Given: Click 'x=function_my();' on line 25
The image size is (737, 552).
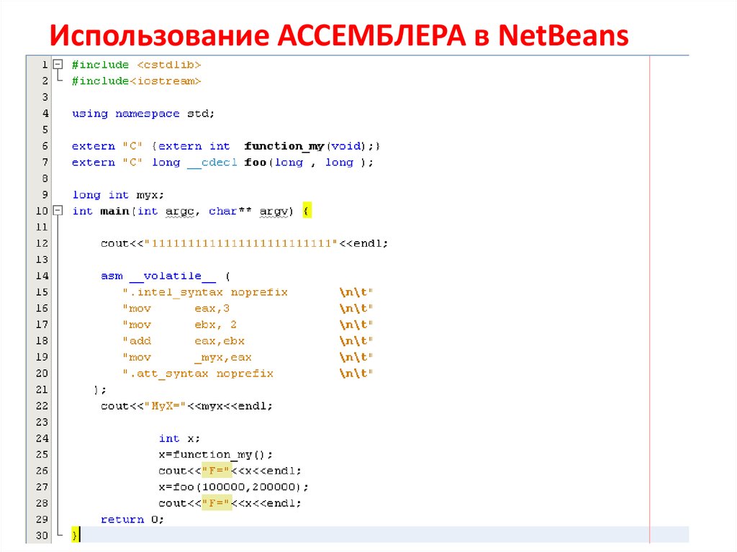Looking at the screenshot, I should point(216,455).
